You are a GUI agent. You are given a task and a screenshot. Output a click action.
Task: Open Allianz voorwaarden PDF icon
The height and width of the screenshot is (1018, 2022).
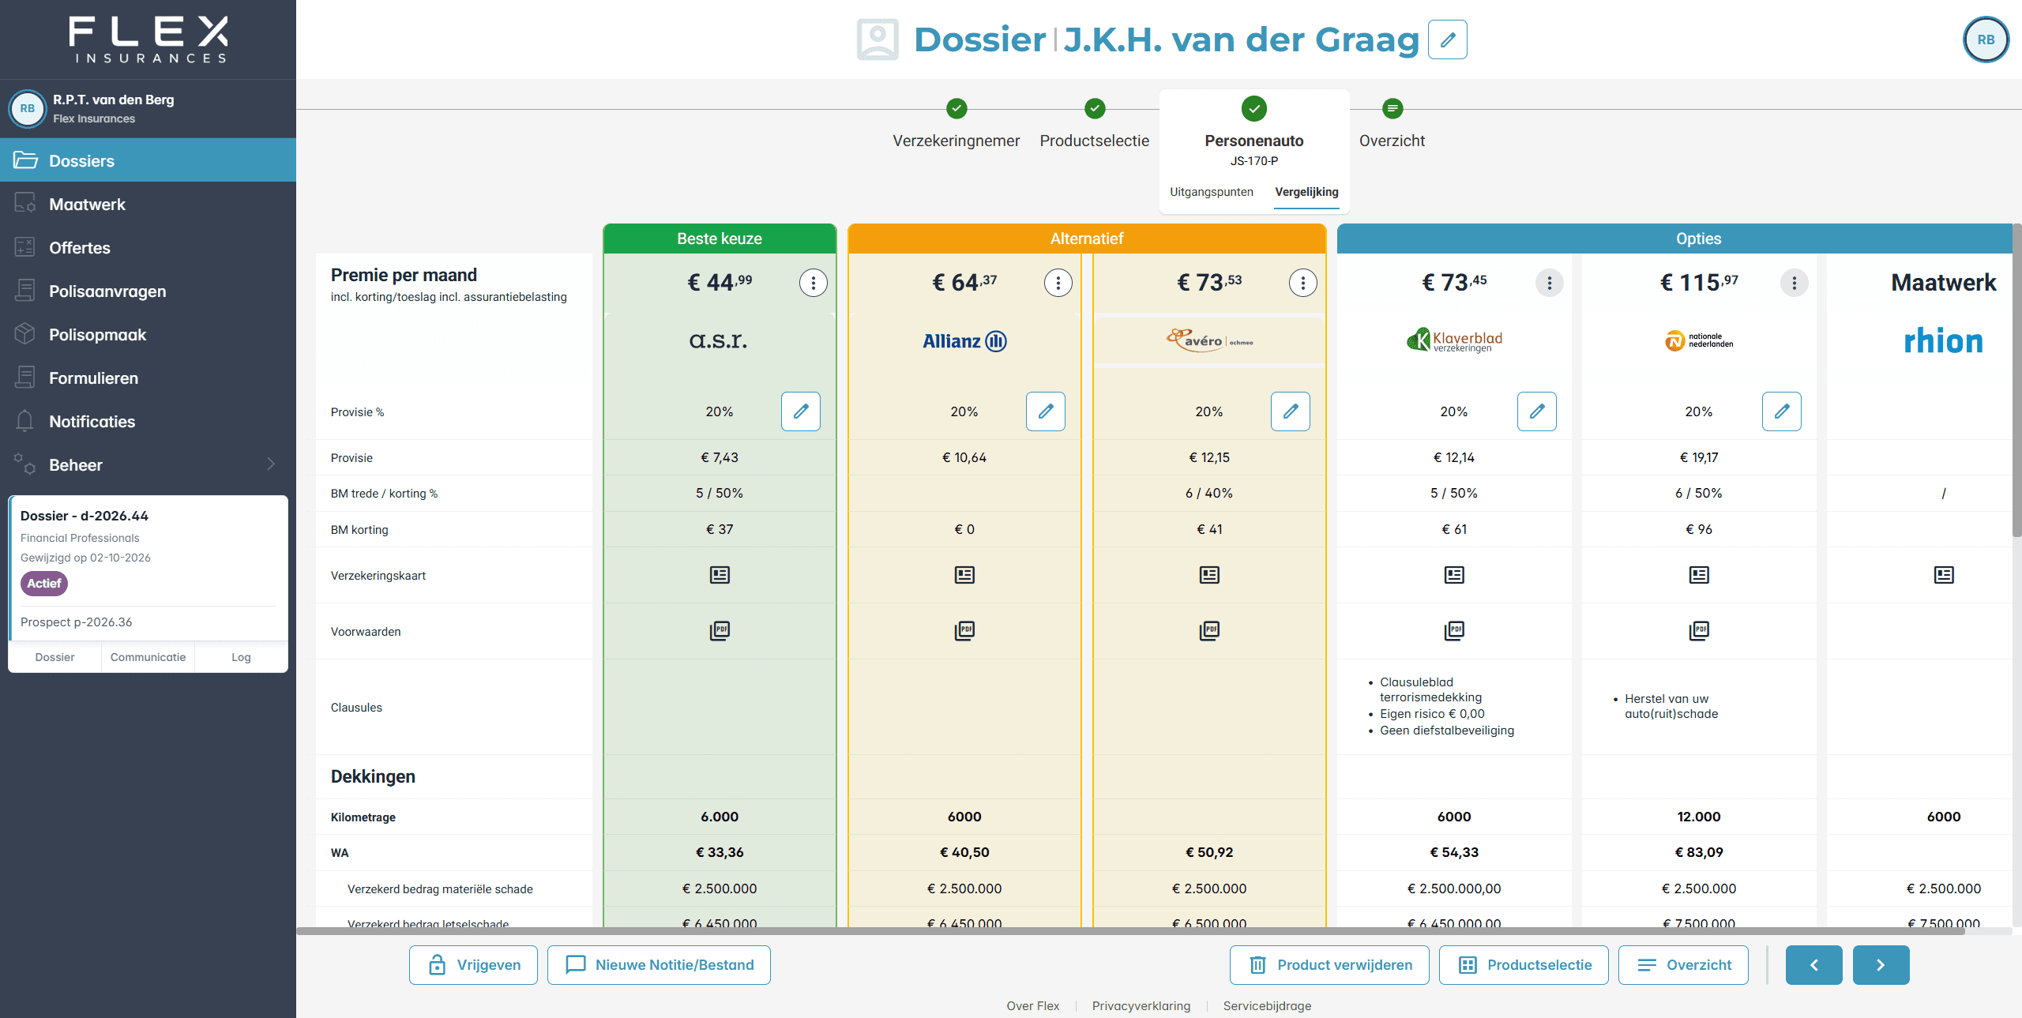coord(964,630)
